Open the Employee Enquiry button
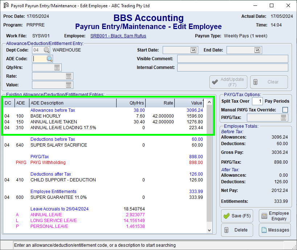Viewport: 297px width, 250px height. (274, 216)
